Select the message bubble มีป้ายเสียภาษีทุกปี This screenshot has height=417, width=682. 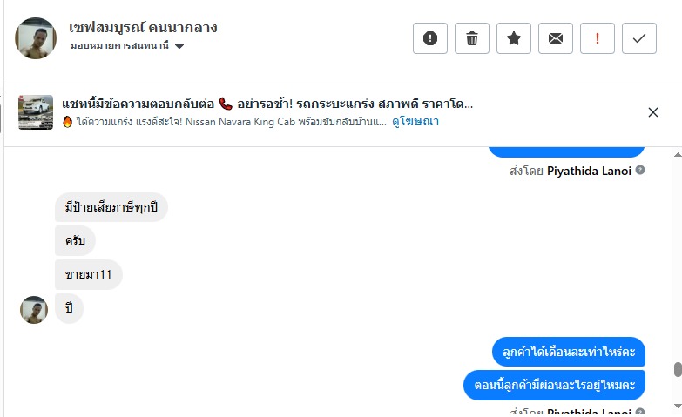111,207
